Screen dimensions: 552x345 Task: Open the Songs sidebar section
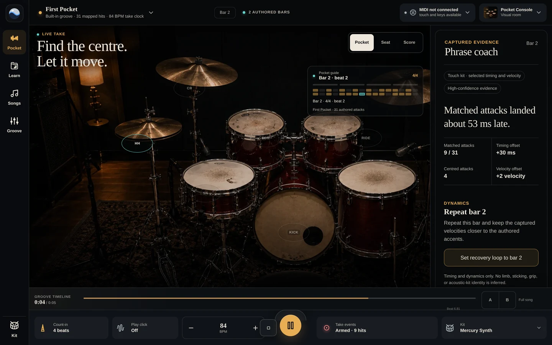(14, 97)
